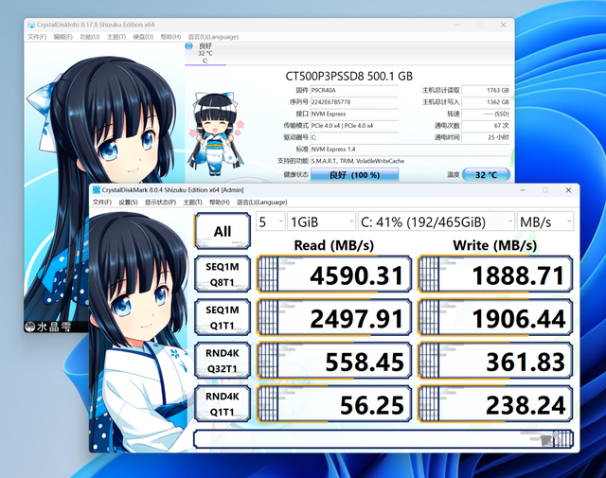The height and width of the screenshot is (478, 606).
Task: Close the CrystalDiskMark window
Action: pos(568,190)
